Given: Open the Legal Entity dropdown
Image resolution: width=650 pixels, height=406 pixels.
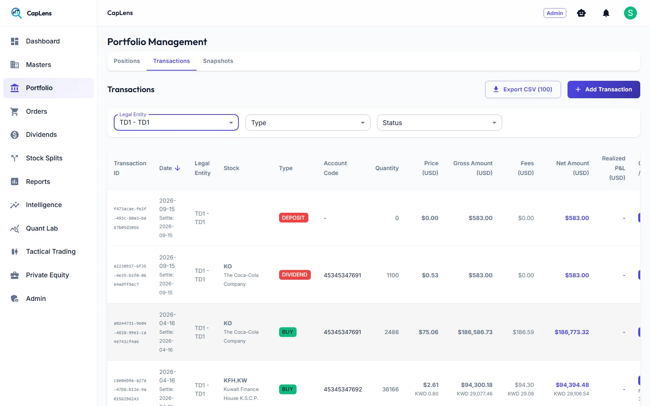Looking at the screenshot, I should [x=176, y=123].
